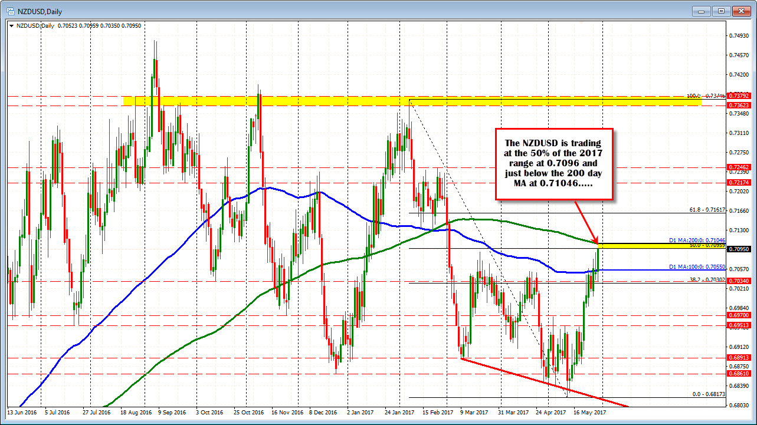The width and height of the screenshot is (757, 425).
Task: Click the 24 Apr 2017 date label
Action: click(549, 413)
